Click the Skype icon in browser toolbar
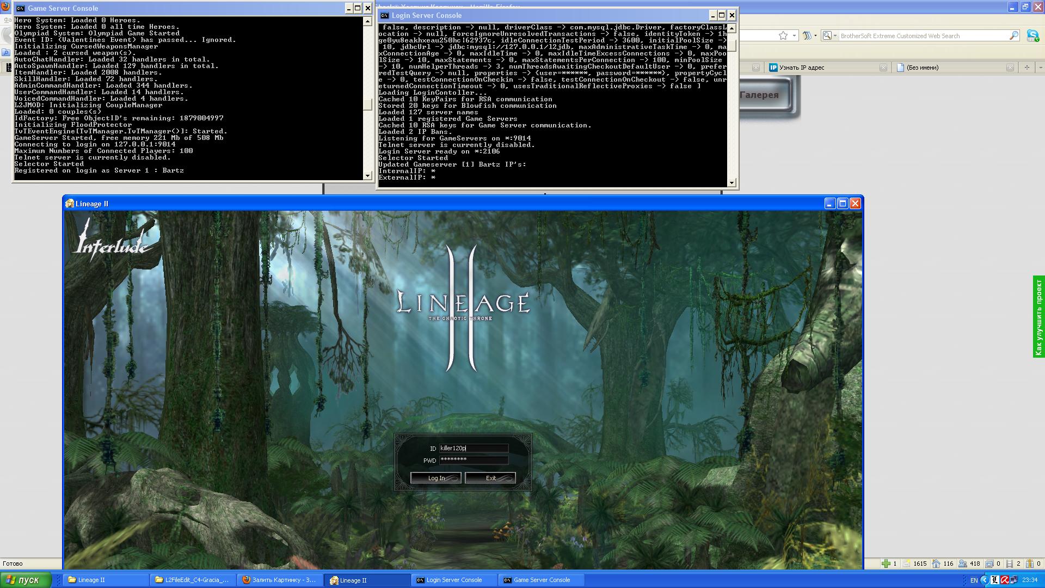Image resolution: width=1045 pixels, height=588 pixels. 1032,36
